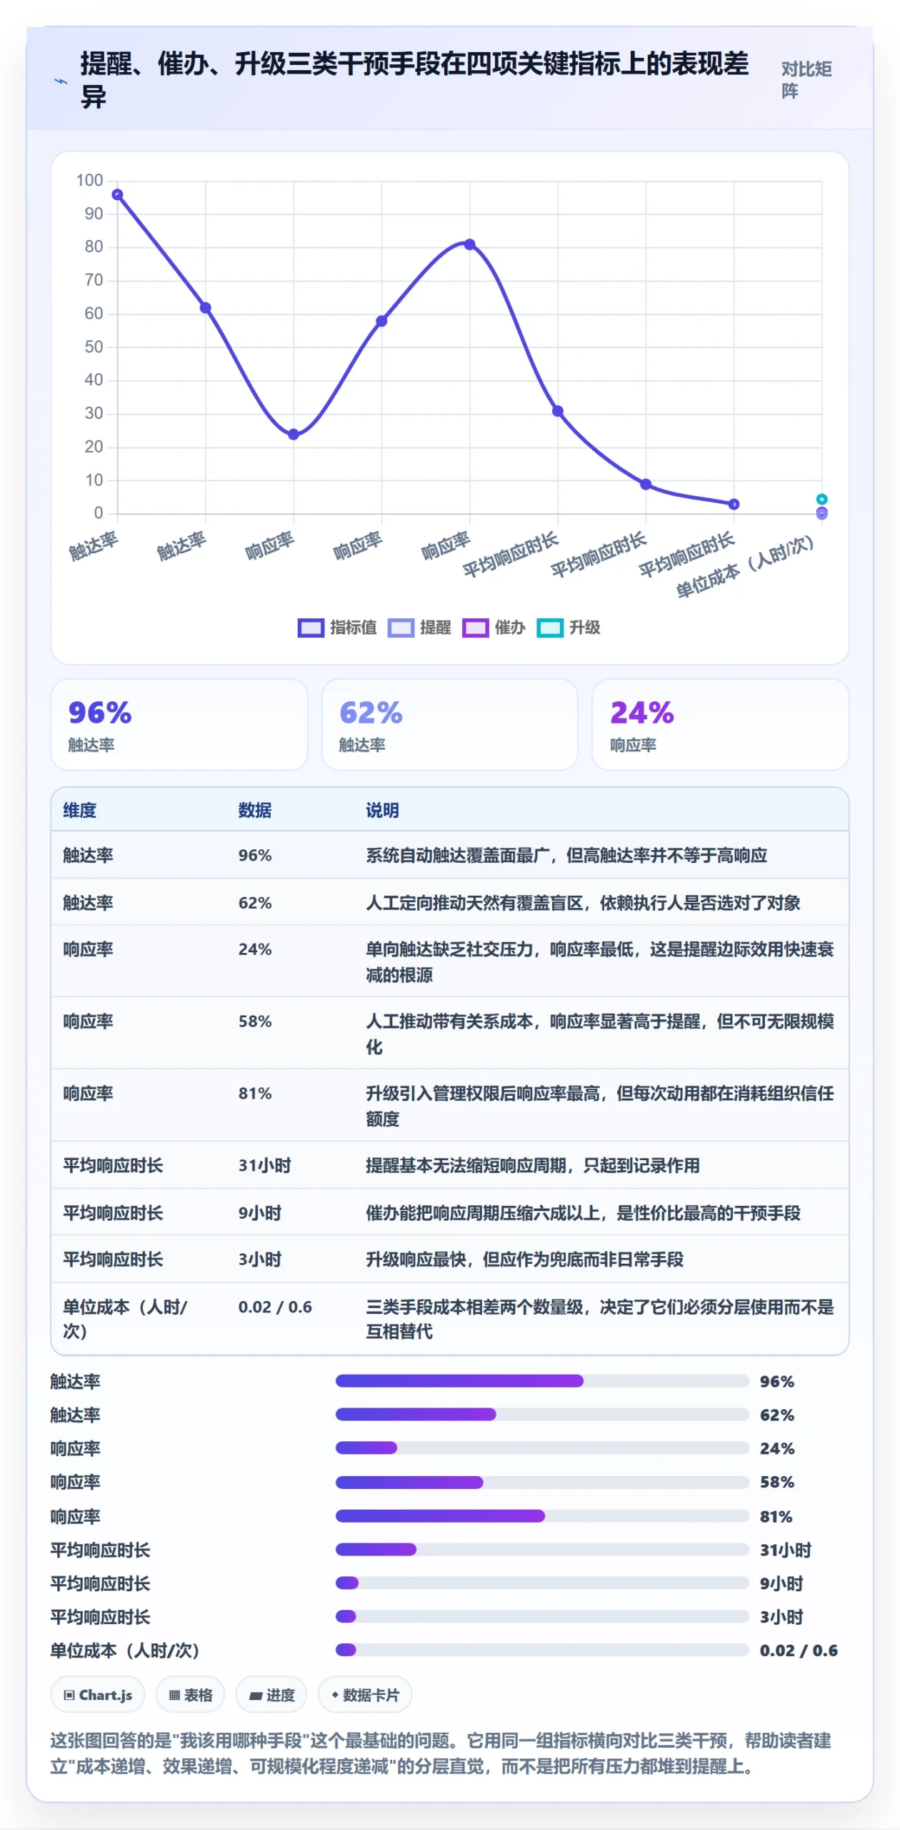The image size is (900, 1830).
Task: Click the 说明 column header
Action: click(382, 810)
